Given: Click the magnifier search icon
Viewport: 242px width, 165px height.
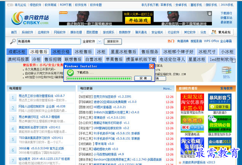Looking at the screenshot, I should click(13, 42).
